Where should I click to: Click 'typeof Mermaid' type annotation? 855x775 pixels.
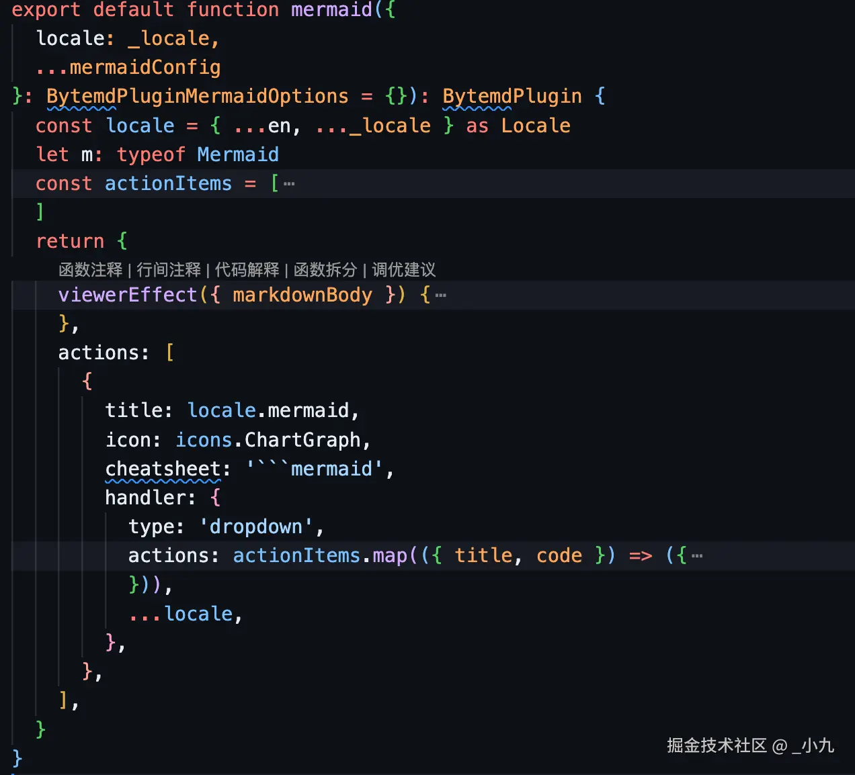tap(198, 154)
